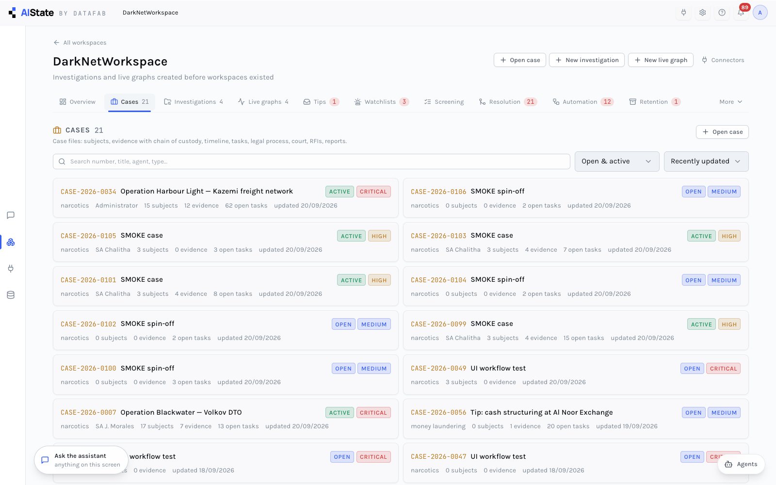This screenshot has height=485, width=776.
Task: Open the Tips tab
Action: [x=321, y=102]
